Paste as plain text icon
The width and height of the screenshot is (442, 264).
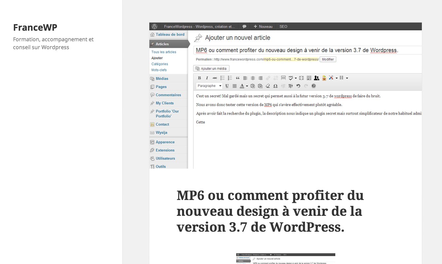point(253,86)
